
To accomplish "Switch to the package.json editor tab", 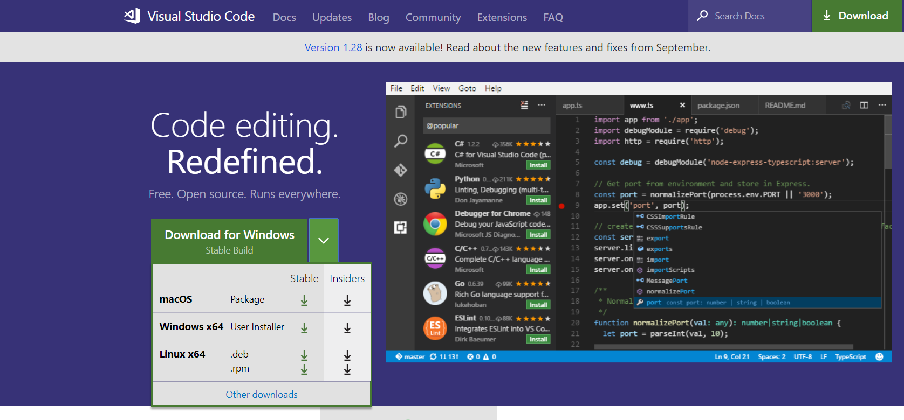I will 724,106.
